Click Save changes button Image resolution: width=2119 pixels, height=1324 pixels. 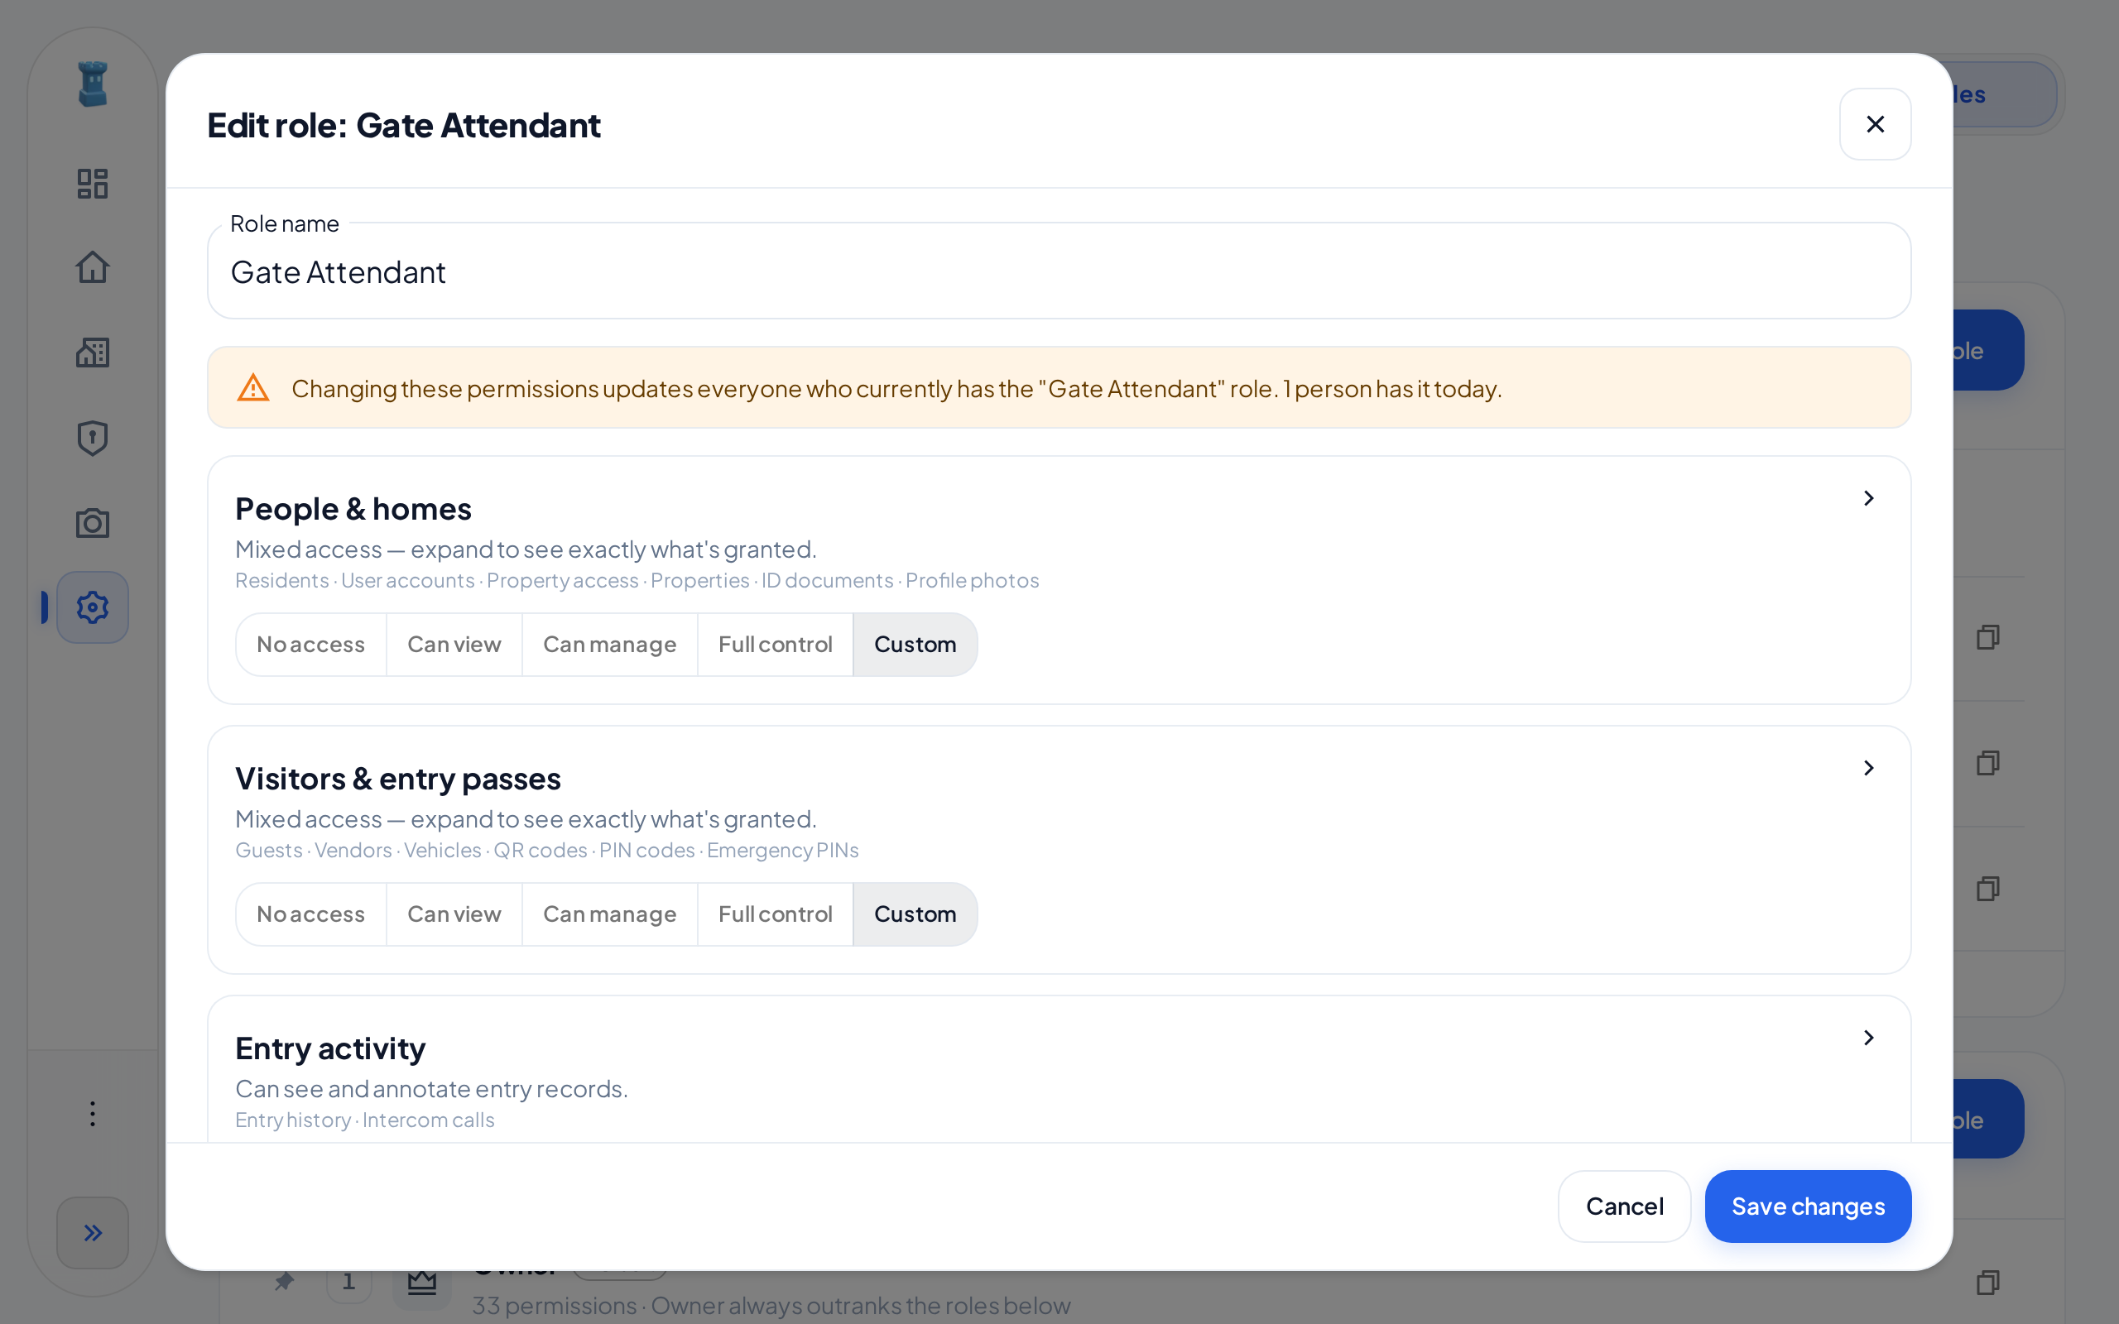coord(1808,1206)
